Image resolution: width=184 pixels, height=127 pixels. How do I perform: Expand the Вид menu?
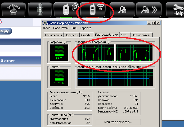(x=74, y=28)
